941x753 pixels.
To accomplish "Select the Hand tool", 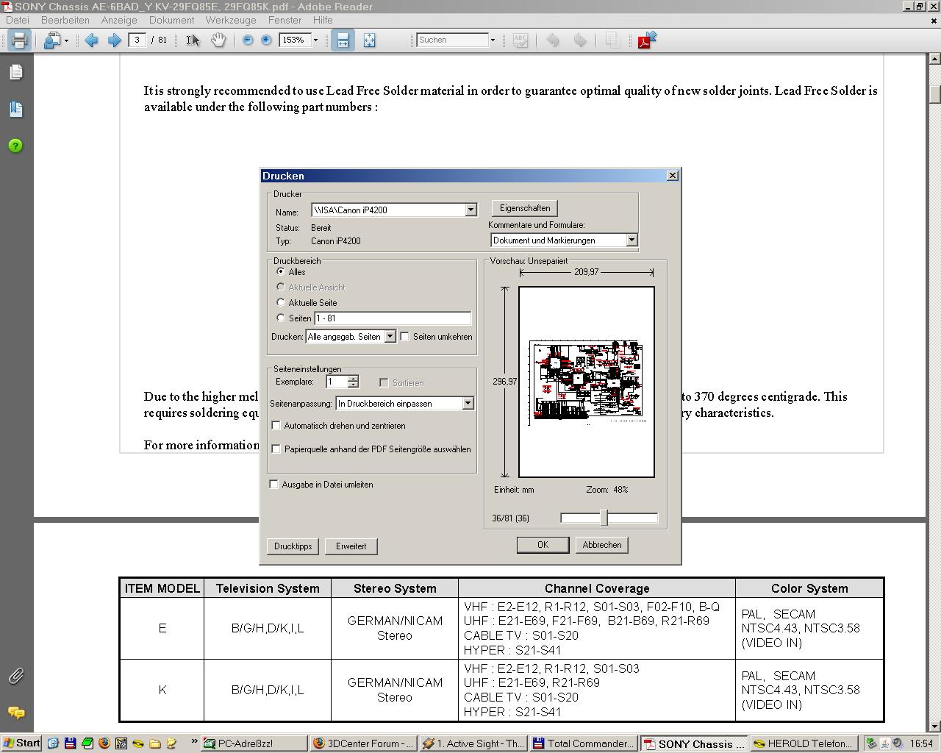I will [218, 40].
